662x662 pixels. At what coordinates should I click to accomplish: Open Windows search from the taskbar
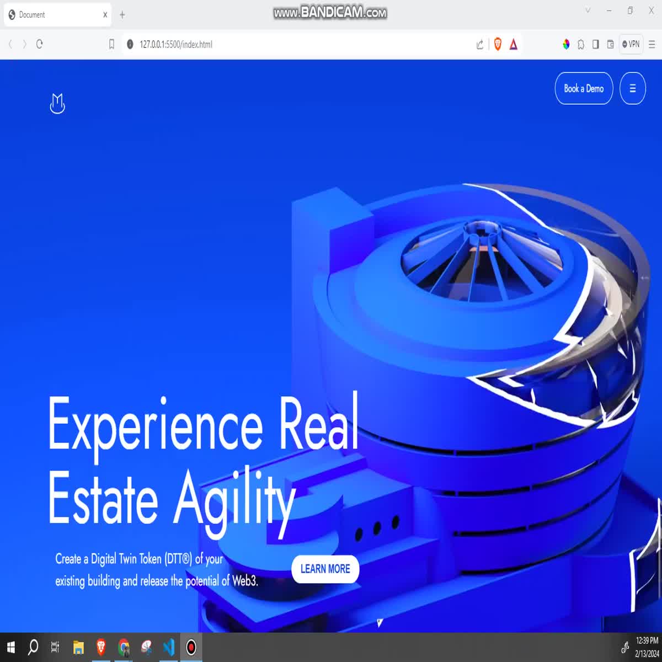tap(33, 647)
